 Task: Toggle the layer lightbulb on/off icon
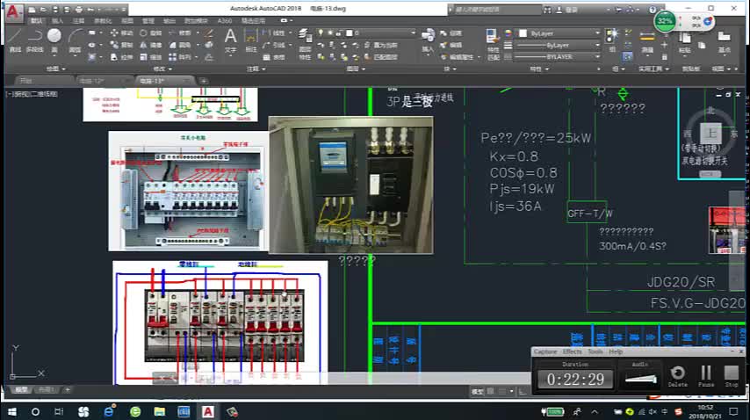tap(321, 33)
